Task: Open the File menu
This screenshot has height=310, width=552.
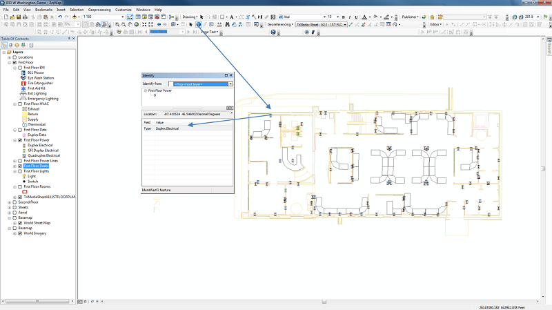Action: click(x=6, y=10)
